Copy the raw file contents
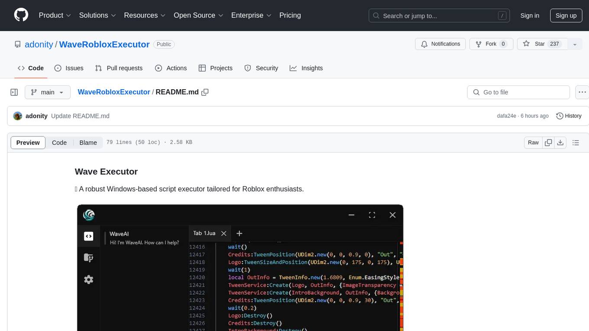The image size is (589, 331). (549, 143)
